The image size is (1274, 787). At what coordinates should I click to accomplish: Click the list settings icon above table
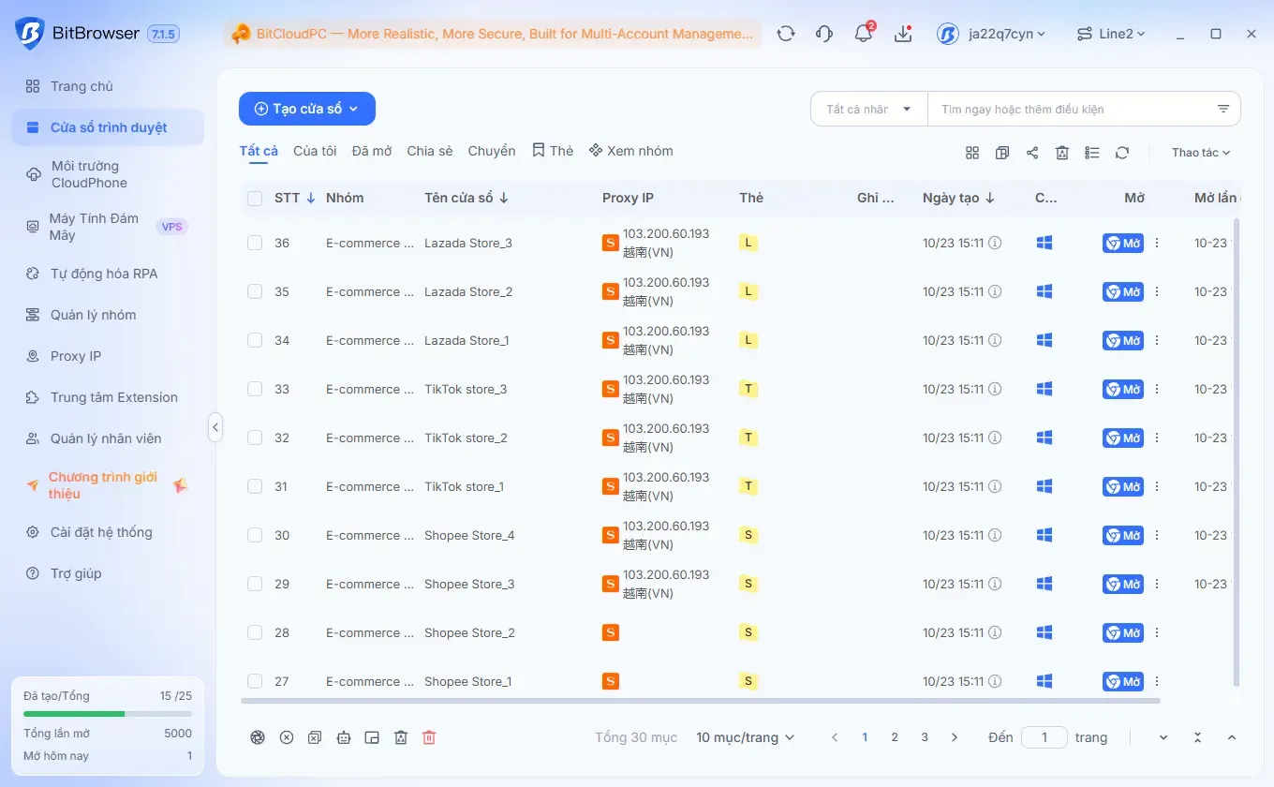point(1092,153)
